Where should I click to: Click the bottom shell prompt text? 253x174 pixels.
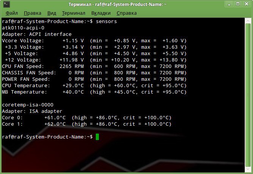47,137
